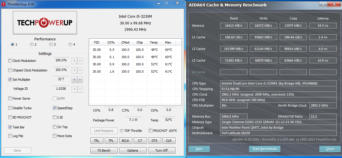Image resolution: width=342 pixels, height=158 pixels.
Task: Enable C1E checkbox
Action: (x=55, y=117)
